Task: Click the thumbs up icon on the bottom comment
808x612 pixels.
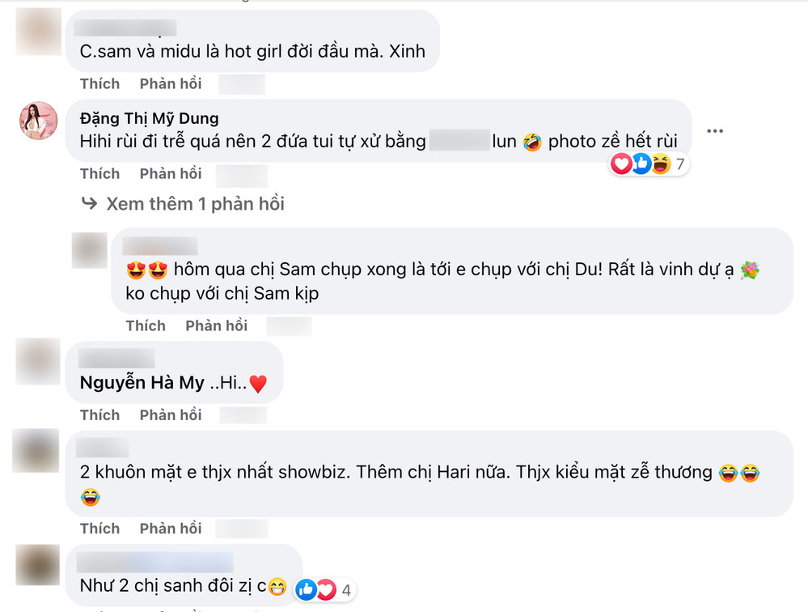Action: [306, 590]
